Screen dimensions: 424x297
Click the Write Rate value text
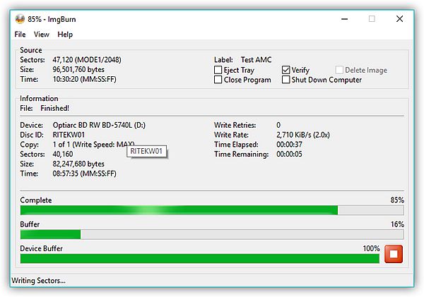point(304,134)
